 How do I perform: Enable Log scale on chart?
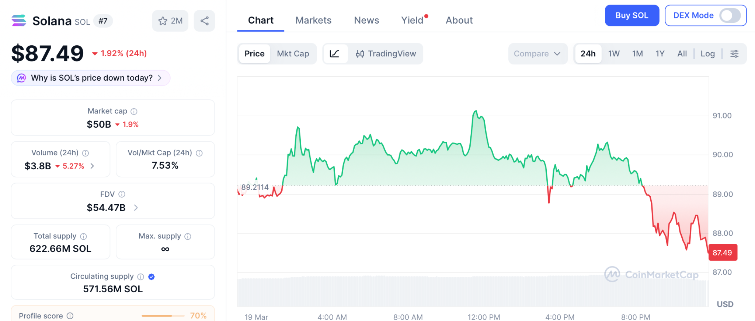click(x=707, y=54)
